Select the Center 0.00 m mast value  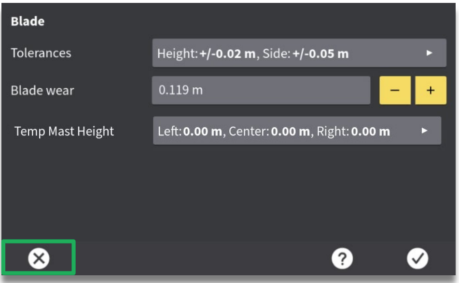pos(269,131)
